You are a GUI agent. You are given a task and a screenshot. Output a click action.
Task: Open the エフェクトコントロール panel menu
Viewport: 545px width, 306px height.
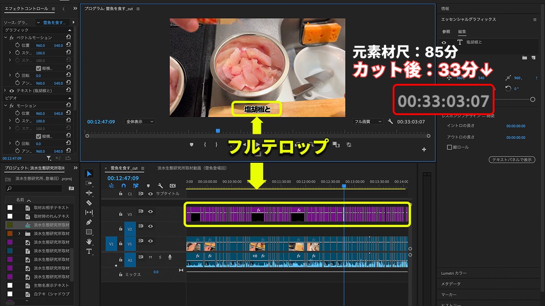point(53,8)
